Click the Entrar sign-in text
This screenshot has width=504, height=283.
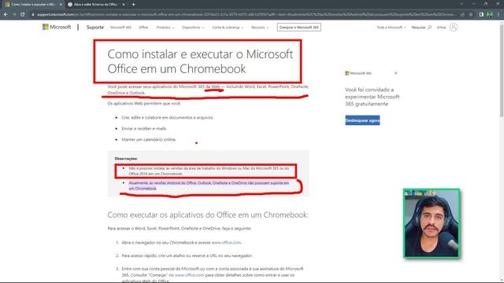(x=441, y=28)
